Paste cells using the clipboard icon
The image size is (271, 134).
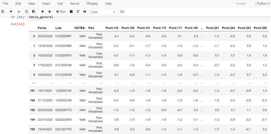(x=34, y=12)
